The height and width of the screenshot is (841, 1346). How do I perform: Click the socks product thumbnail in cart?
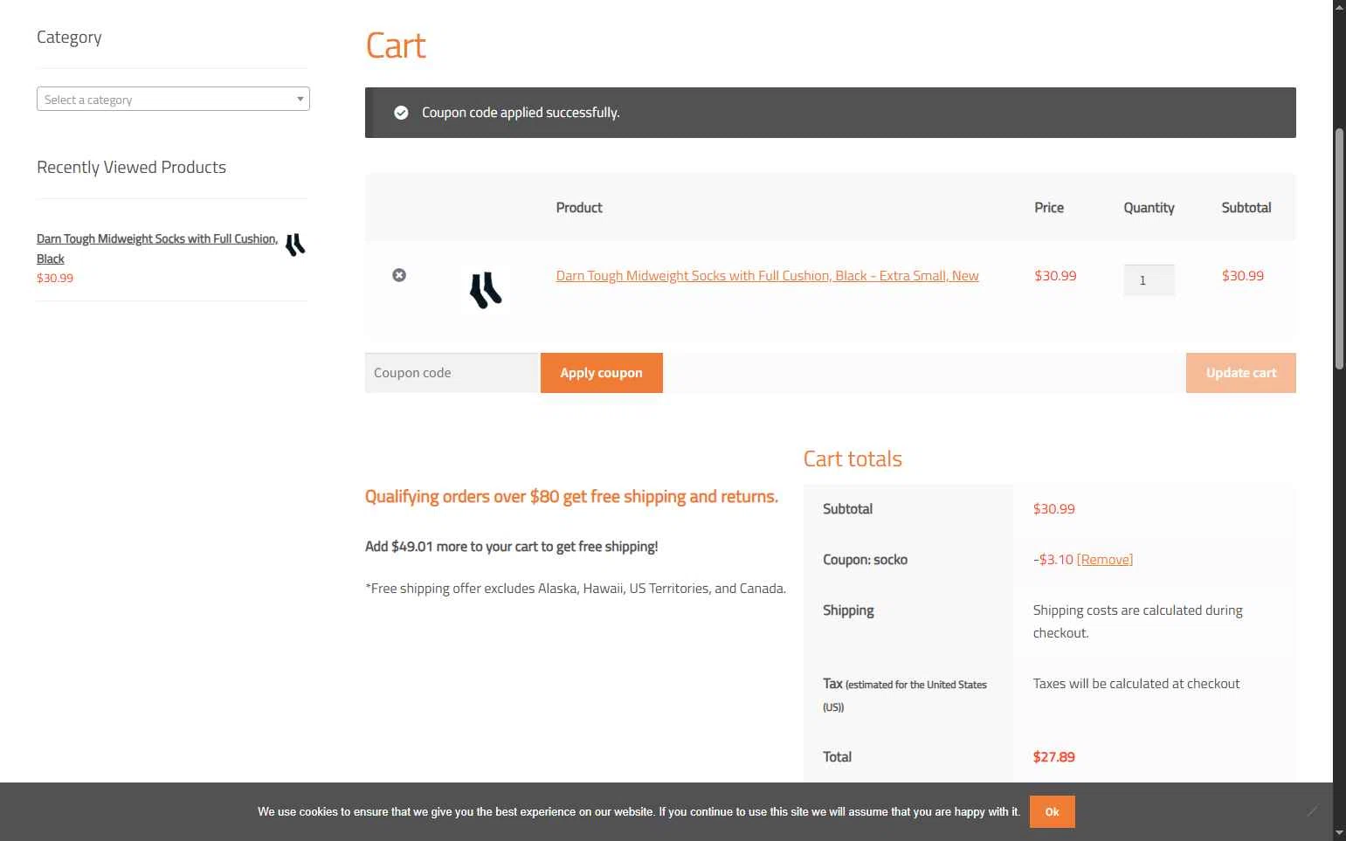coord(486,290)
